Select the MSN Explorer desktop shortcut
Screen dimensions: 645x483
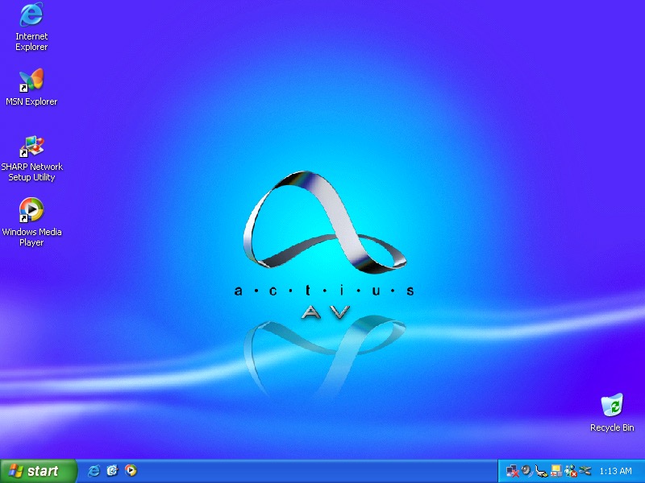31,80
